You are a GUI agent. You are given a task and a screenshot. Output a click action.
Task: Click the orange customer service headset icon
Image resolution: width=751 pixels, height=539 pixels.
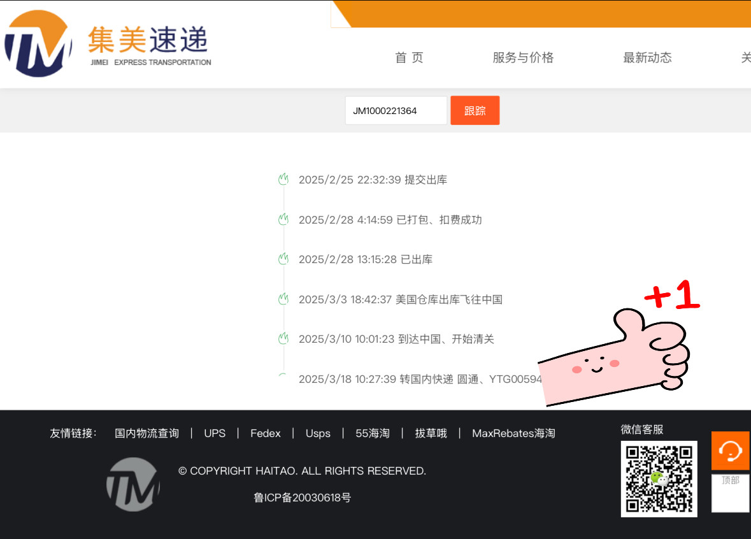click(x=730, y=450)
